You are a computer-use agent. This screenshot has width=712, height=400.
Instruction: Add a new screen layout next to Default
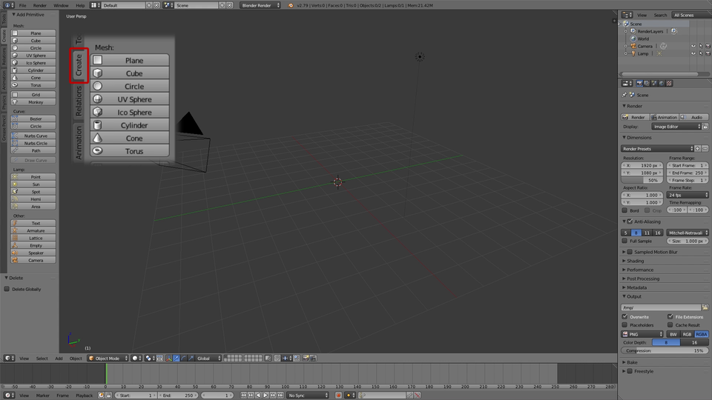click(149, 5)
